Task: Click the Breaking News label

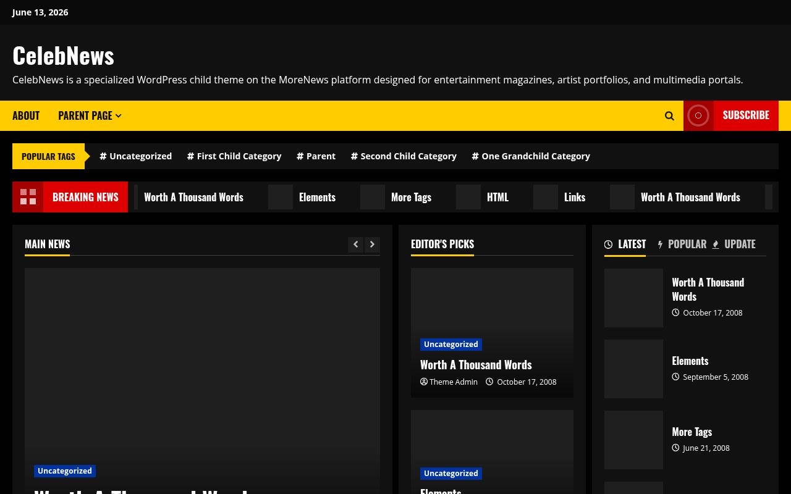Action: [85, 197]
